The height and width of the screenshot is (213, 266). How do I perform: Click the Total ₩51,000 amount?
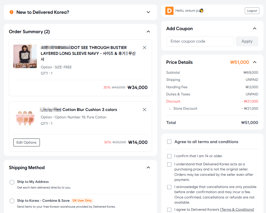click(250, 123)
